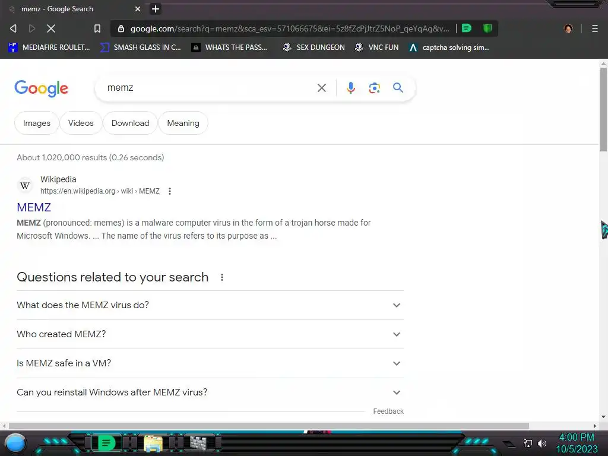The width and height of the screenshot is (608, 456).
Task: Filter results by Images
Action: pyautogui.click(x=36, y=123)
